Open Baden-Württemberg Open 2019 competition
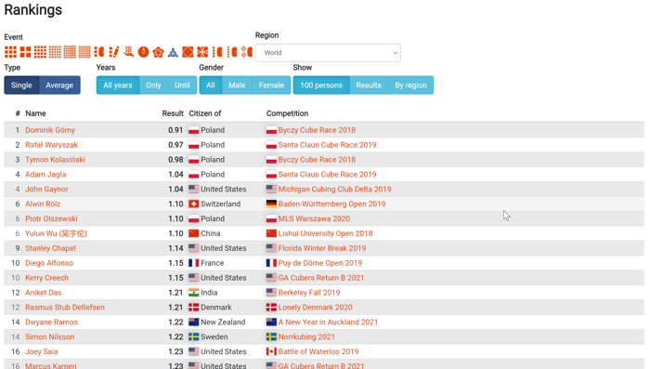 [x=331, y=204]
